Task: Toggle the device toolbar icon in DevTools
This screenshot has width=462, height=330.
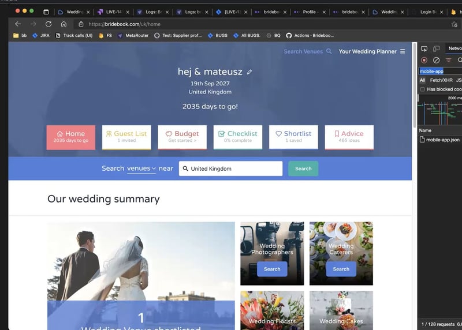Action: [x=437, y=48]
